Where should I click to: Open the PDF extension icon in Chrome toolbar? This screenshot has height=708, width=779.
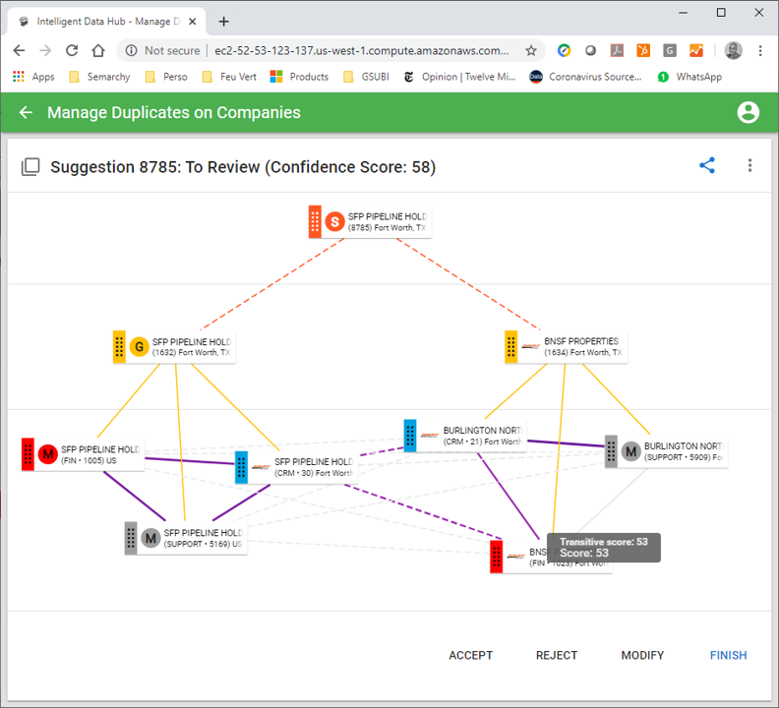click(x=617, y=50)
